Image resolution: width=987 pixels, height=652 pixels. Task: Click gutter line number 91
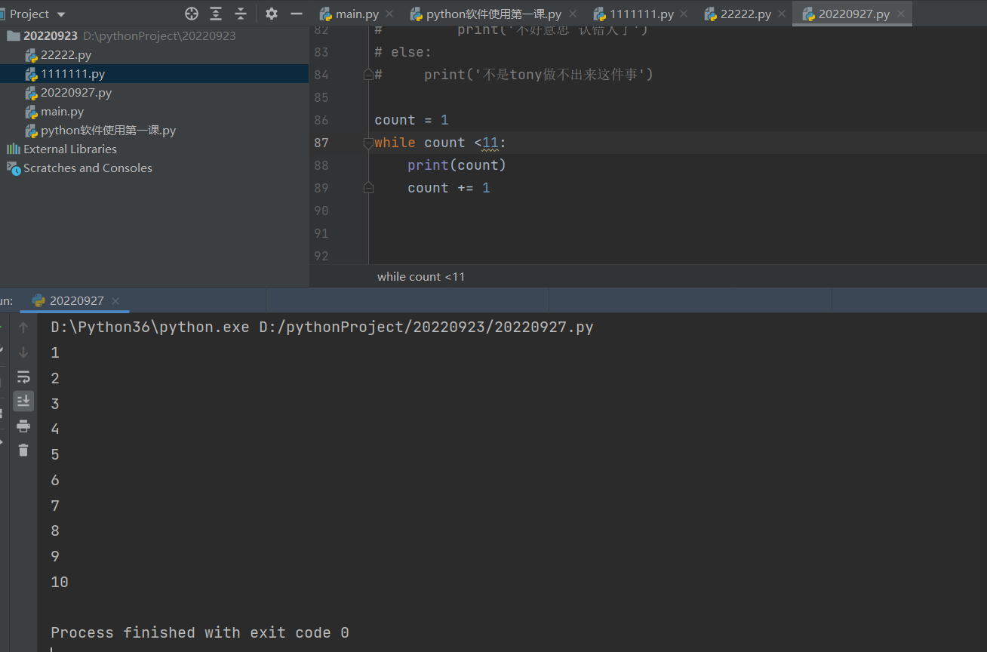321,233
